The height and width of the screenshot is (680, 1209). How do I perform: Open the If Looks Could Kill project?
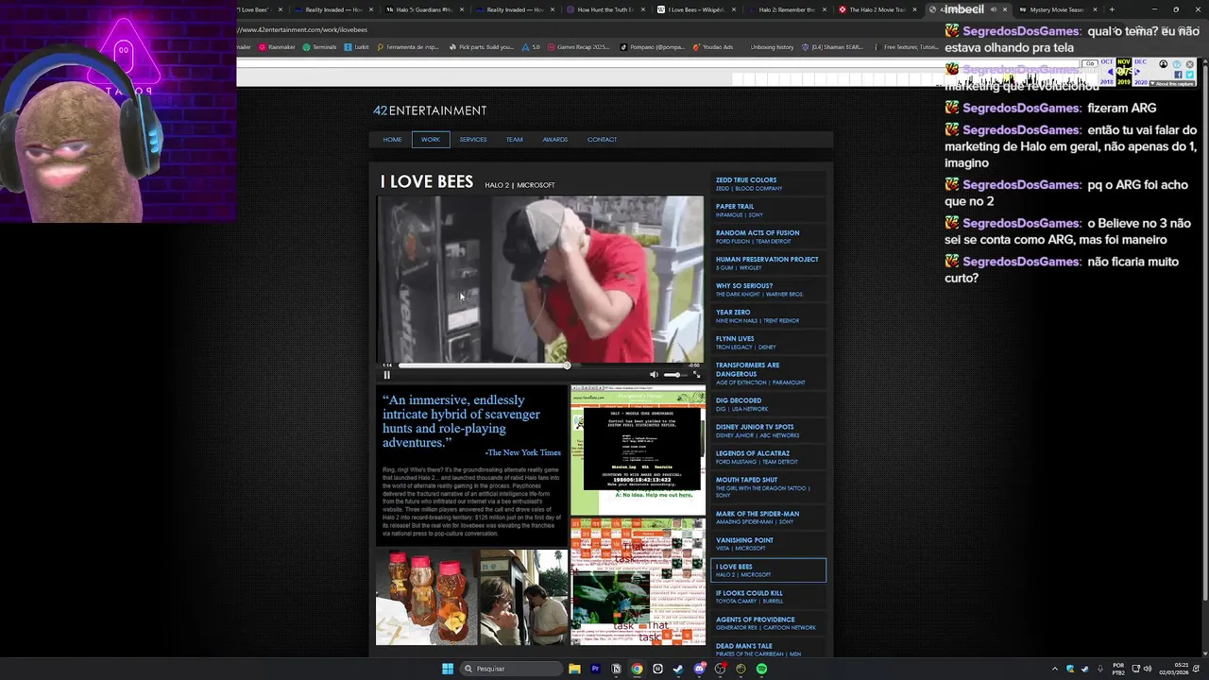coord(768,597)
